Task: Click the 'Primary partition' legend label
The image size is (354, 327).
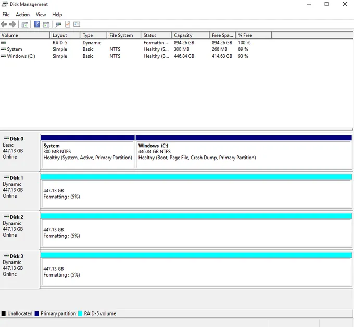Action: 58,313
